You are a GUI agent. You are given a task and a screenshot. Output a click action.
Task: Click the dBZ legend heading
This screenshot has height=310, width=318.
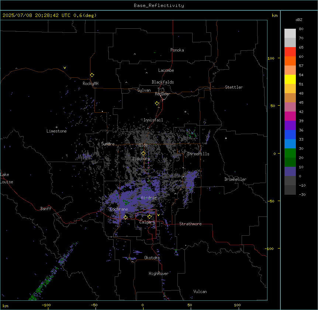click(299, 20)
